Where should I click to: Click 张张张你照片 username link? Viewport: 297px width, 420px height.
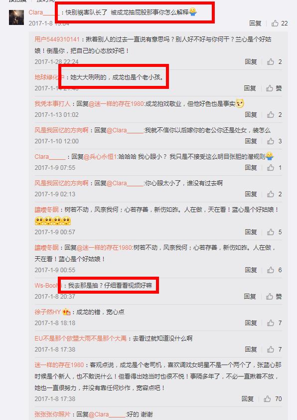click(52, 415)
